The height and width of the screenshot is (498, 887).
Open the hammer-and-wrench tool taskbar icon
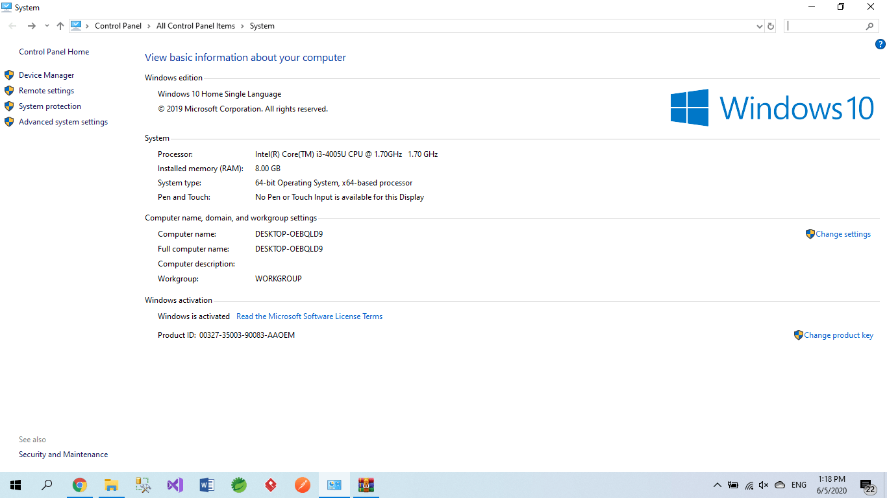(x=144, y=485)
